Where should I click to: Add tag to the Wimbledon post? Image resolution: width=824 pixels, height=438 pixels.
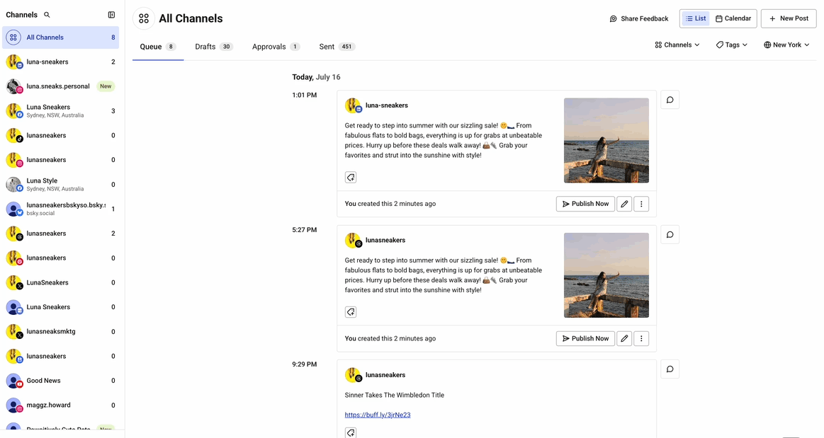[351, 433]
